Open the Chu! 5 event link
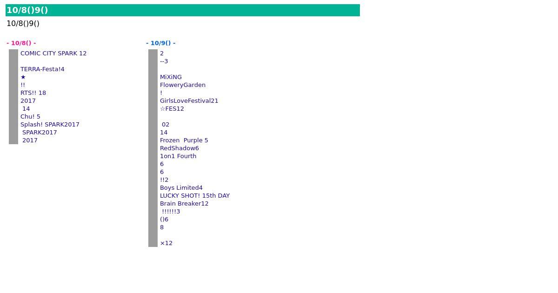 (x=30, y=117)
